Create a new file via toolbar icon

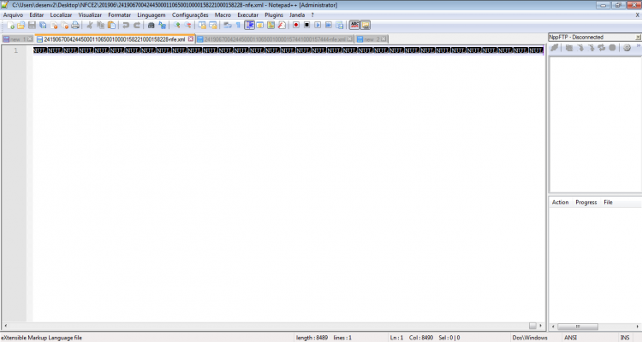tap(10, 26)
